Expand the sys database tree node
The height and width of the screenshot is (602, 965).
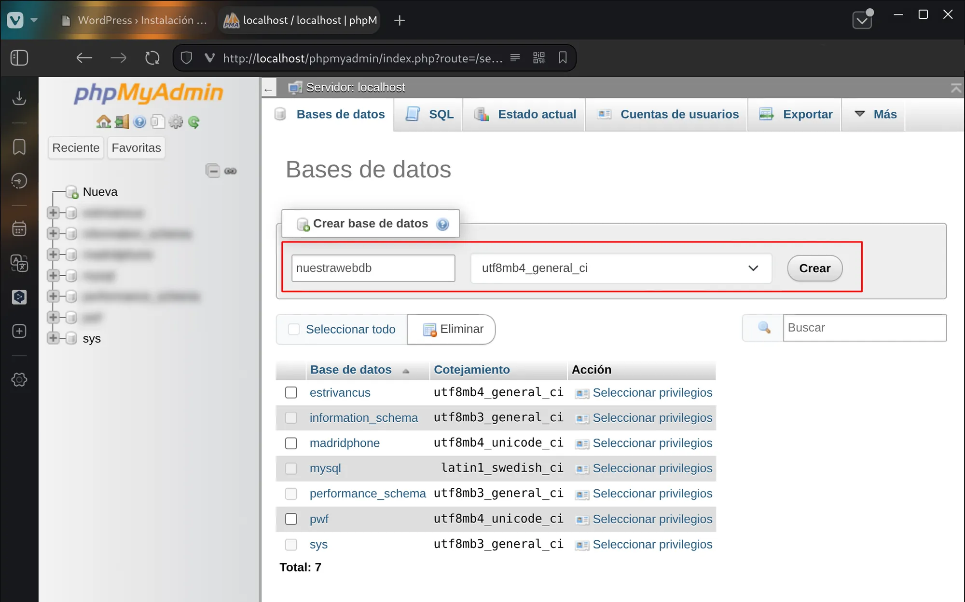53,338
